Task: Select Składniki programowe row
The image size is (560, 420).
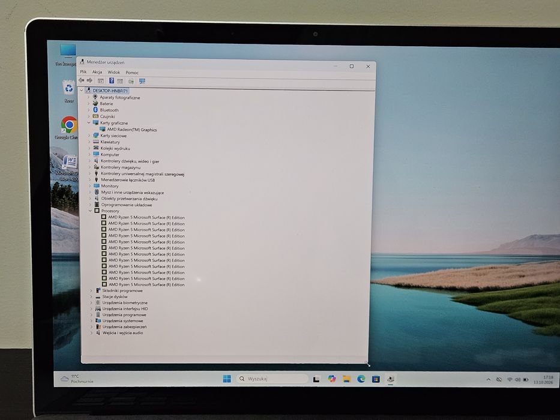Action: (x=122, y=290)
